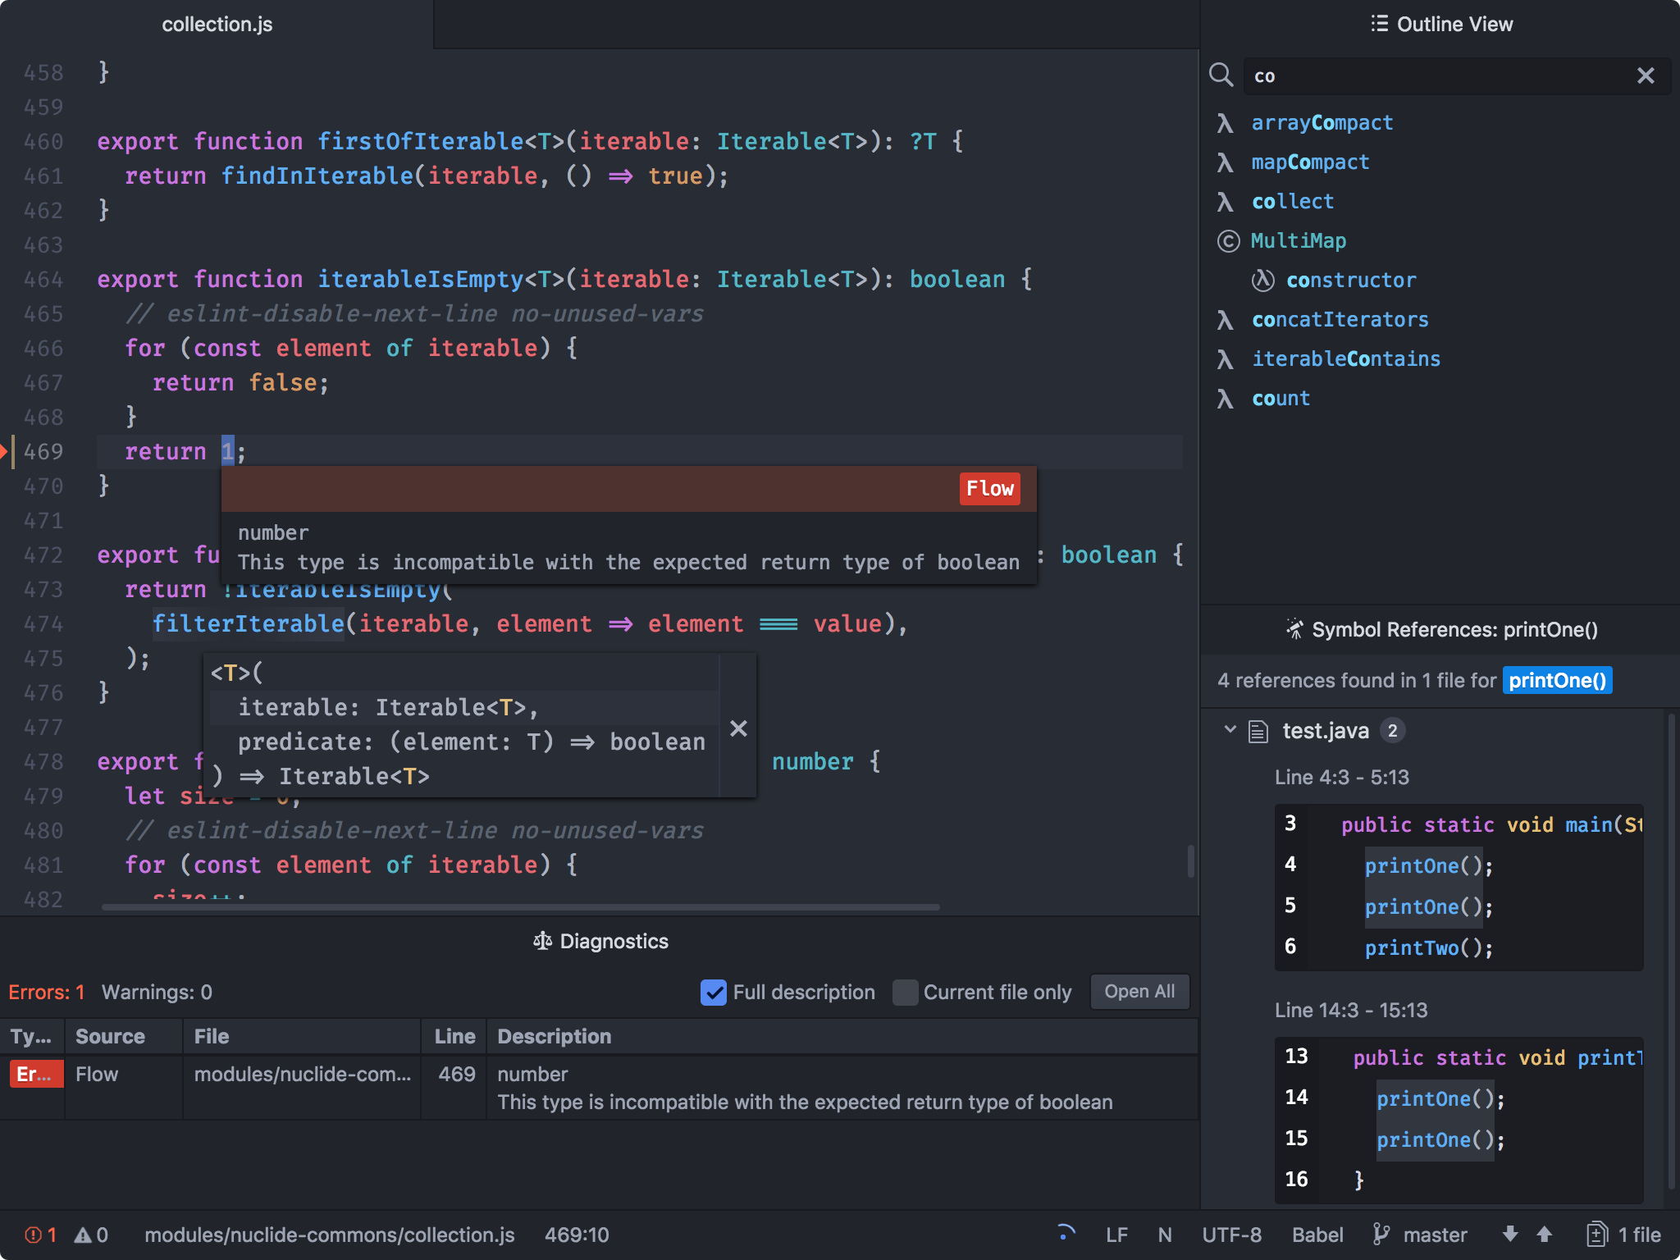Close the function signature tooltip popup
This screenshot has height=1260, width=1680.
[x=737, y=727]
